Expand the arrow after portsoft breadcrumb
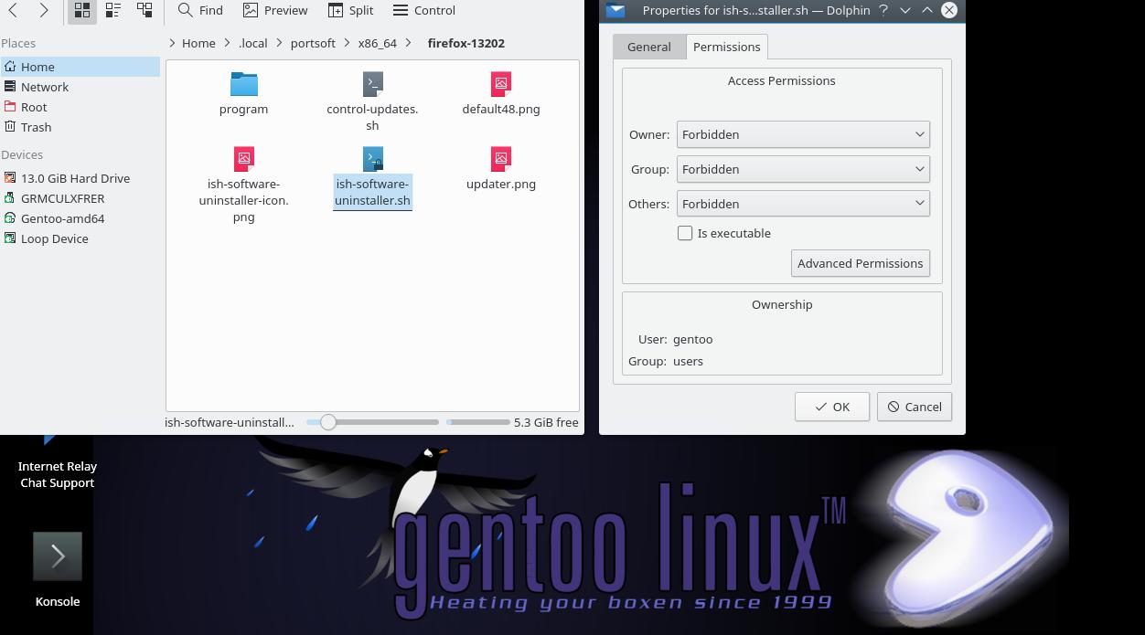This screenshot has height=635, width=1145. click(347, 43)
